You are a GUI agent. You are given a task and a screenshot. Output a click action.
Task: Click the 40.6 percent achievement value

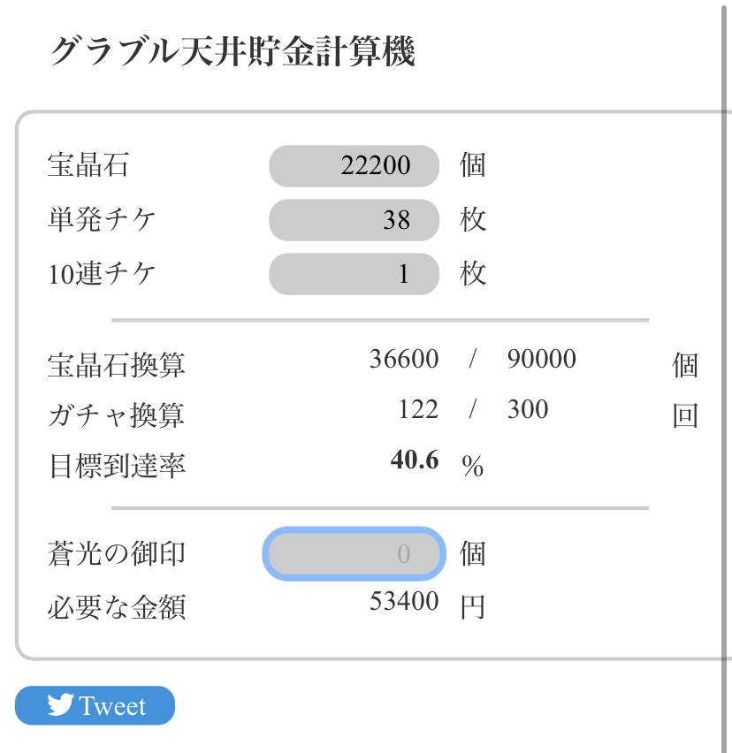(x=415, y=460)
